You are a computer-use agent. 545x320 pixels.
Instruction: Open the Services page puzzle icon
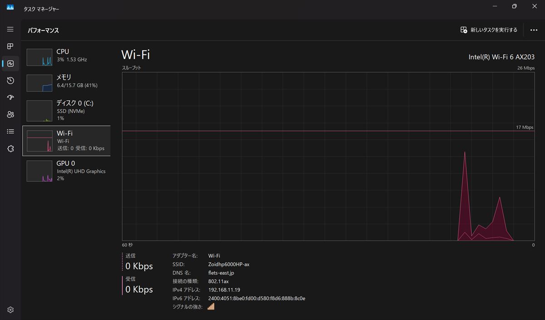point(10,148)
